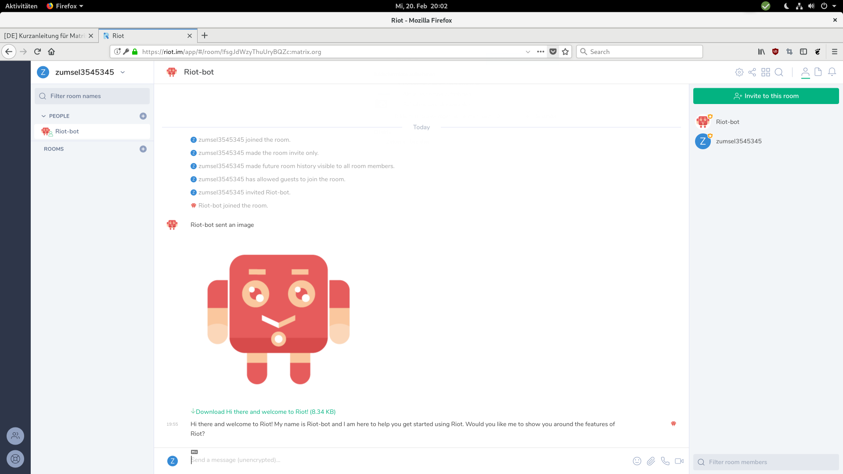This screenshot has width=843, height=474.
Task: Start a voice call
Action: 665,461
